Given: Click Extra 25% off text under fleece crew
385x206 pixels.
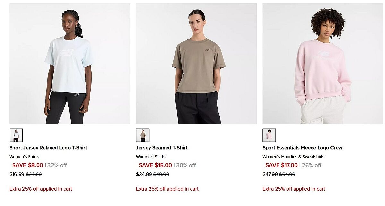Looking at the screenshot, I should pos(294,189).
